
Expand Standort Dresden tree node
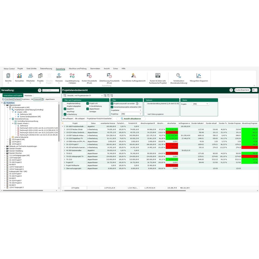(5, 149)
